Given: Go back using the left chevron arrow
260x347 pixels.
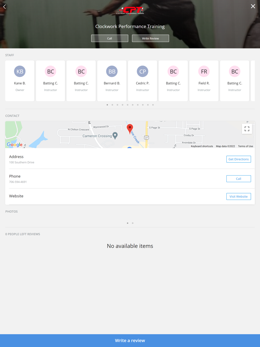Looking at the screenshot, I should coord(5,7).
